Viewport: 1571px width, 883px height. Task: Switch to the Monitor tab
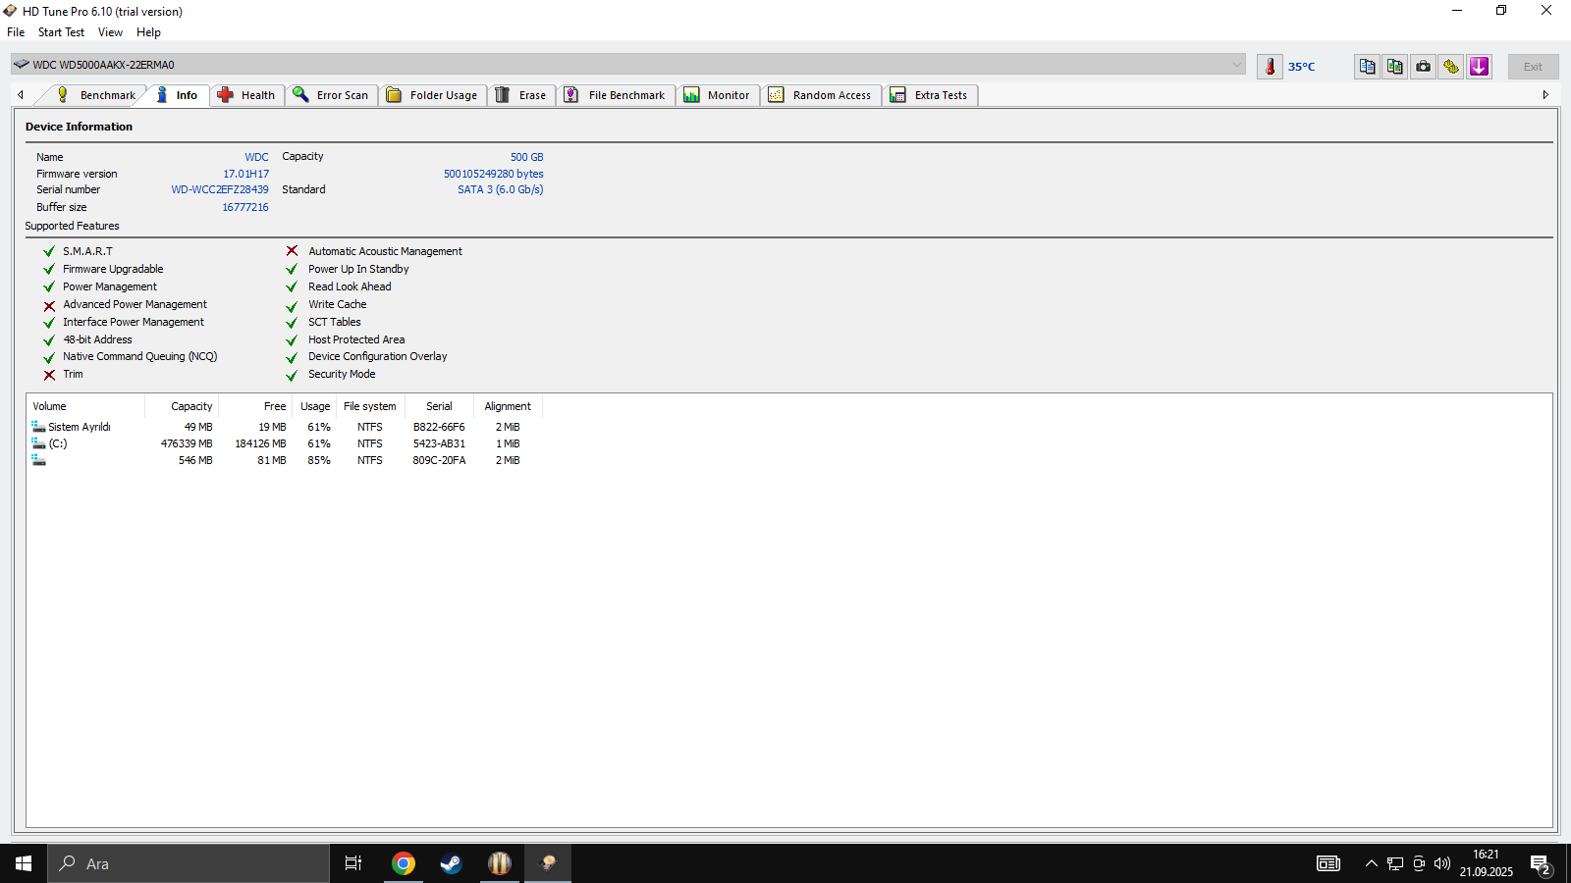717,95
